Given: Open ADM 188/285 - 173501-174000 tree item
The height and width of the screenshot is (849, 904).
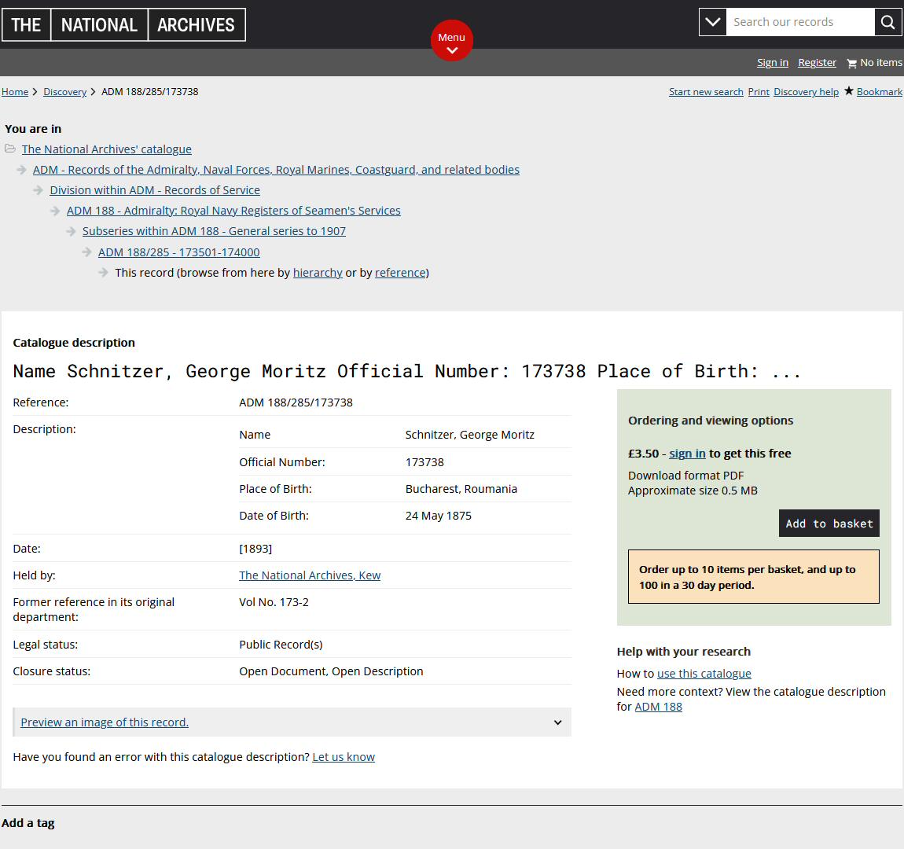Looking at the screenshot, I should point(178,252).
